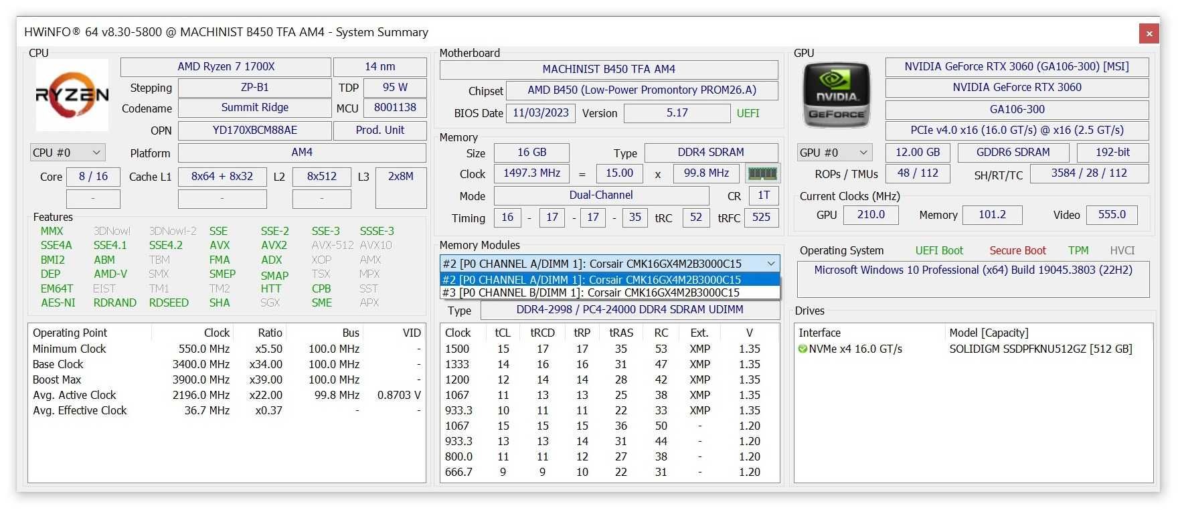
Task: Close the HWiNFO System Summary window
Action: pyautogui.click(x=1149, y=33)
